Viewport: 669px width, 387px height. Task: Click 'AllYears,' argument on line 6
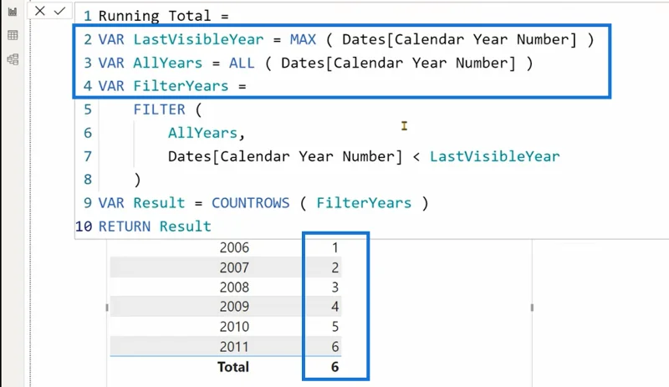(x=207, y=133)
